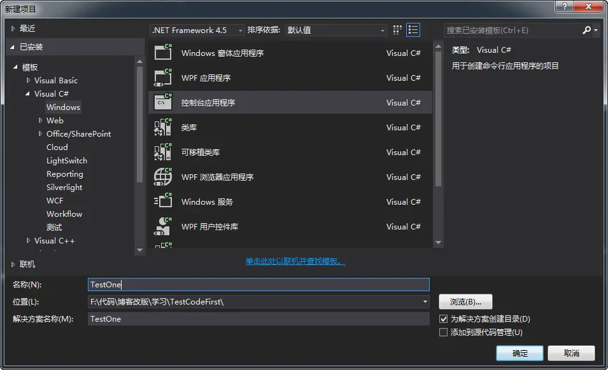Open help with the question mark button
Screen dimensions: 608x370
[565, 6]
